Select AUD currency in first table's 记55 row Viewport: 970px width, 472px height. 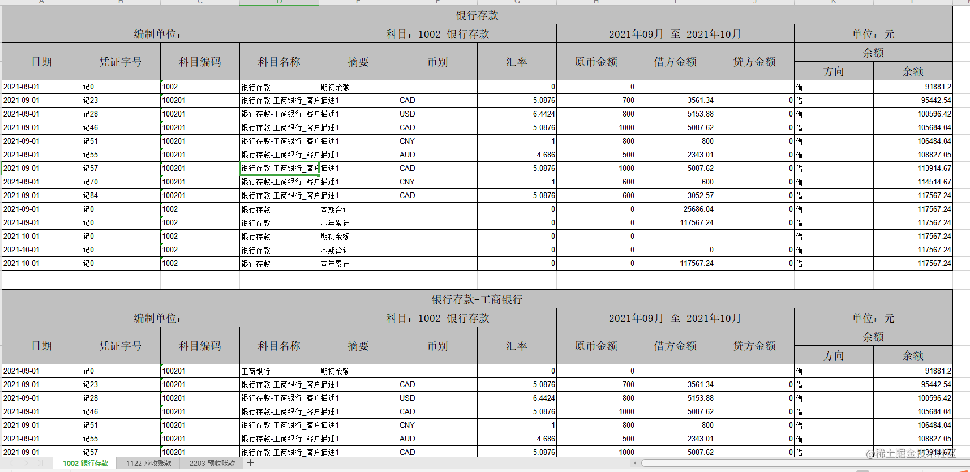click(437, 155)
